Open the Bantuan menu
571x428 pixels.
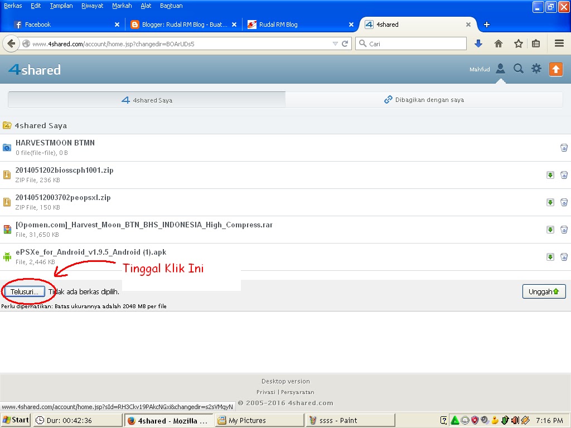[x=171, y=6]
